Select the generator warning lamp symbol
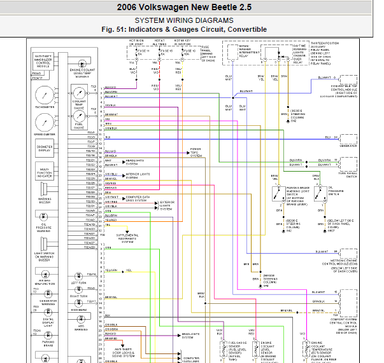 click(48, 293)
